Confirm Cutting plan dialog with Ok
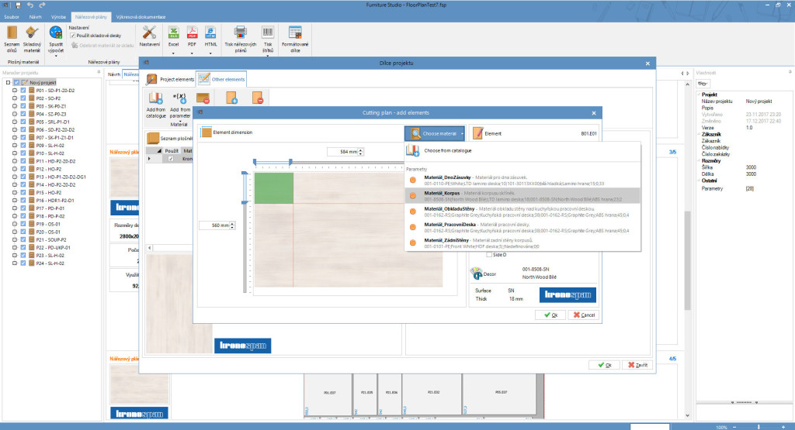795x430 pixels. coord(550,315)
